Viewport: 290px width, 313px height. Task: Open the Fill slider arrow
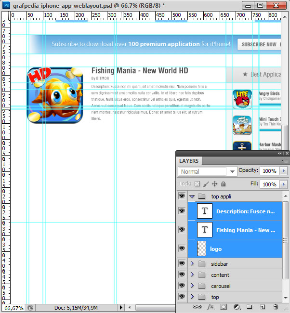(x=283, y=184)
